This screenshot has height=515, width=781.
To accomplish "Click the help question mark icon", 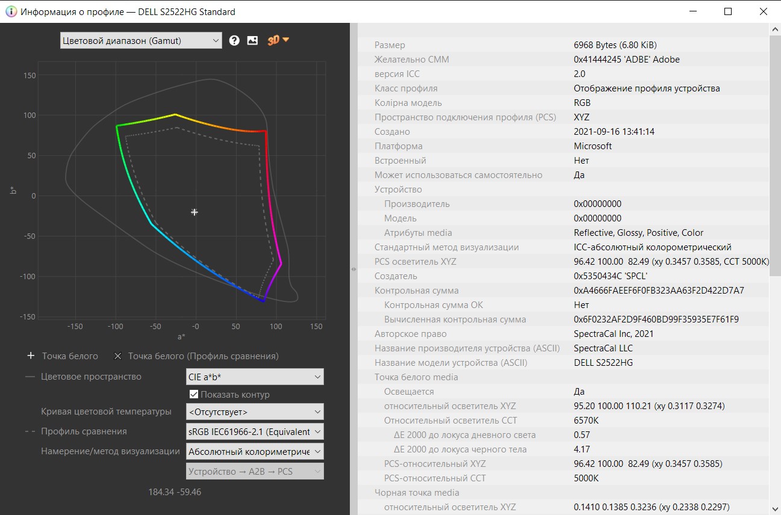I will pos(234,40).
